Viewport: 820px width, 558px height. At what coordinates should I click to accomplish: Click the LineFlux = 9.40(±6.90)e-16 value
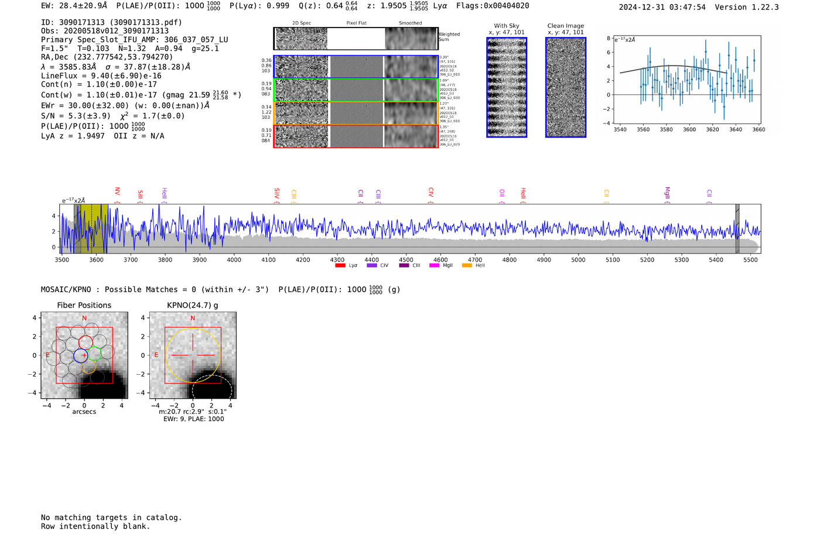[x=101, y=76]
